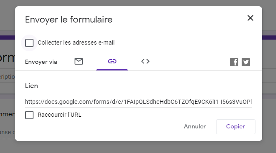Screen dimensions: 276x153
Task: Click the Lien section heading
Action: (x=31, y=86)
